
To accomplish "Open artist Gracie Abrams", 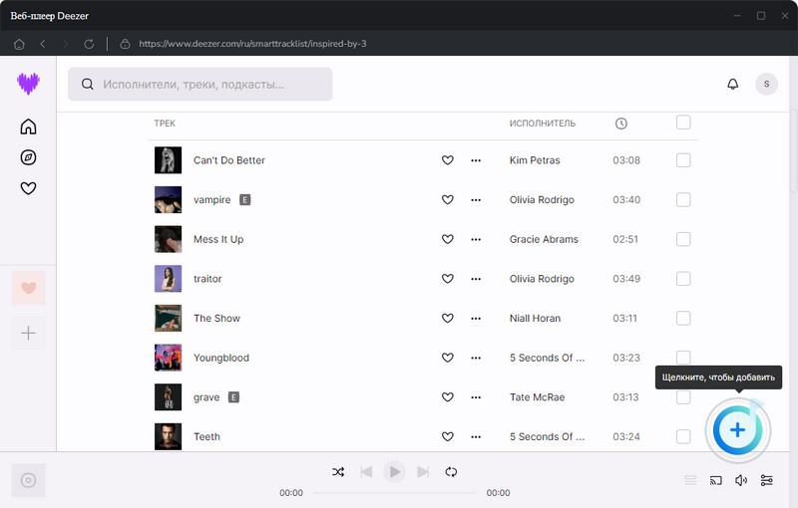I will (544, 239).
